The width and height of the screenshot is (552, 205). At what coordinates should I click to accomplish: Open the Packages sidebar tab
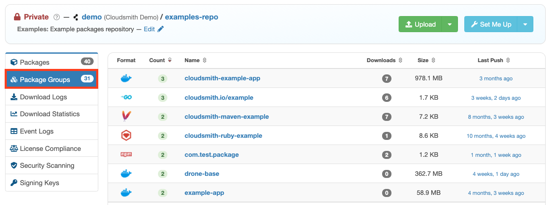click(x=52, y=62)
